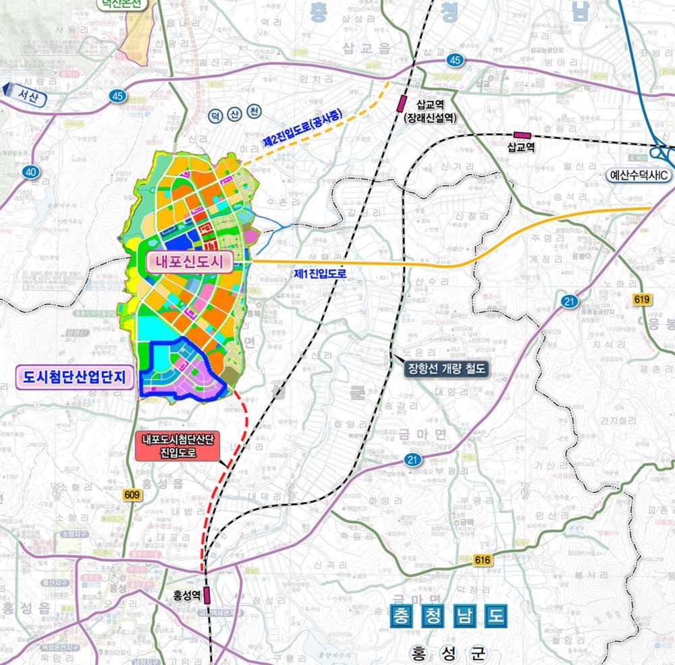The image size is (675, 665).
Task: Select the 내포신도시 label box
Action: pyautogui.click(x=190, y=262)
